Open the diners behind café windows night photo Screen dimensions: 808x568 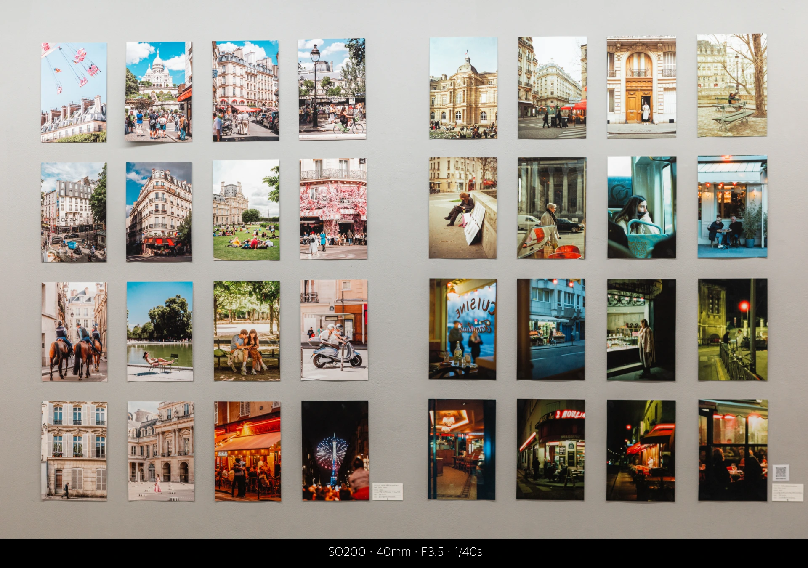point(733,450)
